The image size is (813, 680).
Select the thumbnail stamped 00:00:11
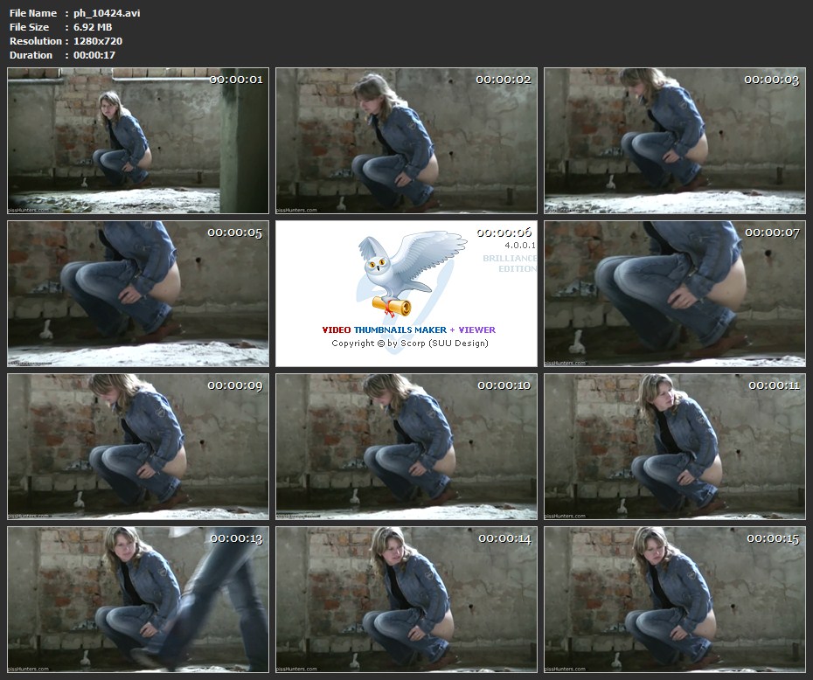pyautogui.click(x=674, y=446)
